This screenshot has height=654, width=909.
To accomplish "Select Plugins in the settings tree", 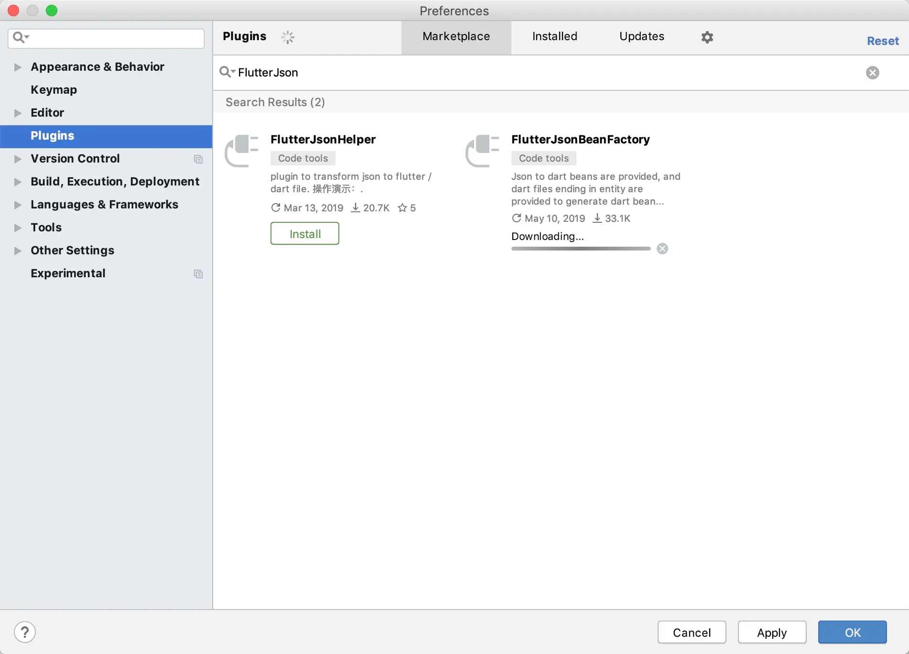I will 106,136.
